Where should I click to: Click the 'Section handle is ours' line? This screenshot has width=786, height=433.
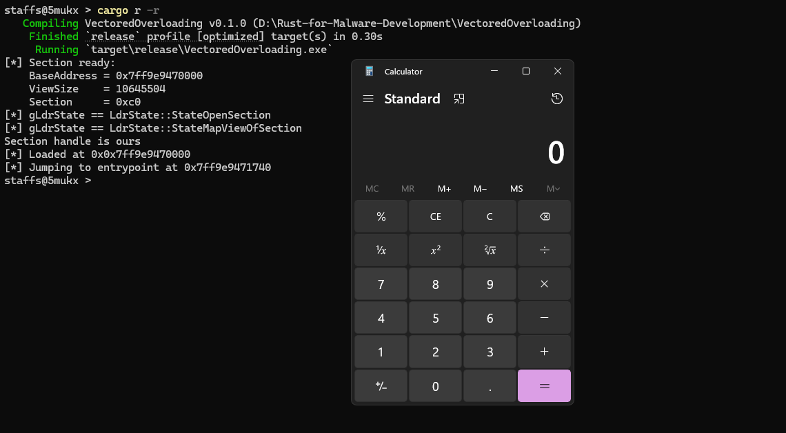[x=72, y=141]
